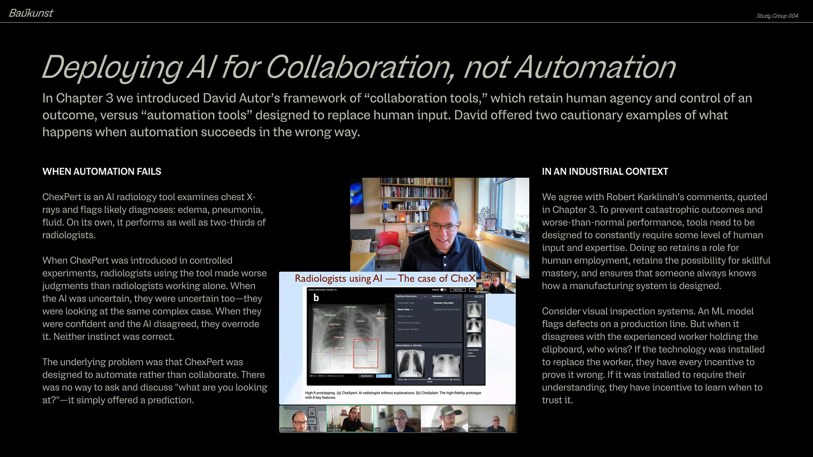Click Cody Henshaw's muted microphone icon
813x457 pixels.
pos(423,429)
